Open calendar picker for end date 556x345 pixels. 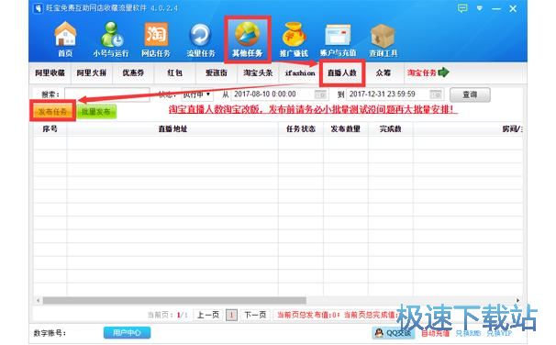pyautogui.click(x=436, y=95)
